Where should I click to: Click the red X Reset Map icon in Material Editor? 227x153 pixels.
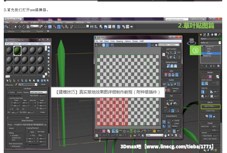18,81
